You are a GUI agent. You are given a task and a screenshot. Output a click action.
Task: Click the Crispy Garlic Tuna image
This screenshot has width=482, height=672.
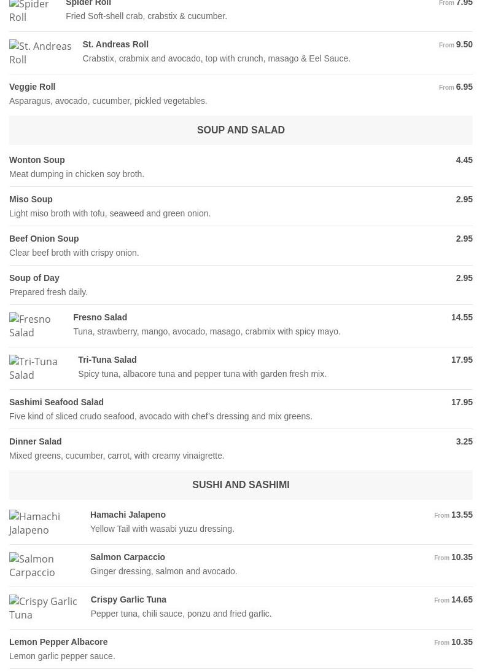click(x=42, y=608)
